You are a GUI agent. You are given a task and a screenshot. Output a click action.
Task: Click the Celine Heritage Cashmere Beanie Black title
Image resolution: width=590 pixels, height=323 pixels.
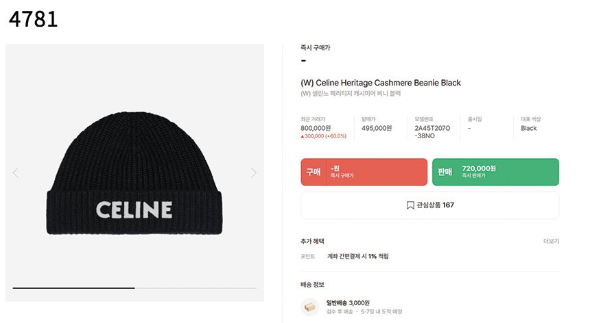click(x=381, y=83)
